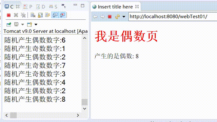Refresh the internal browser page

pos(117,17)
